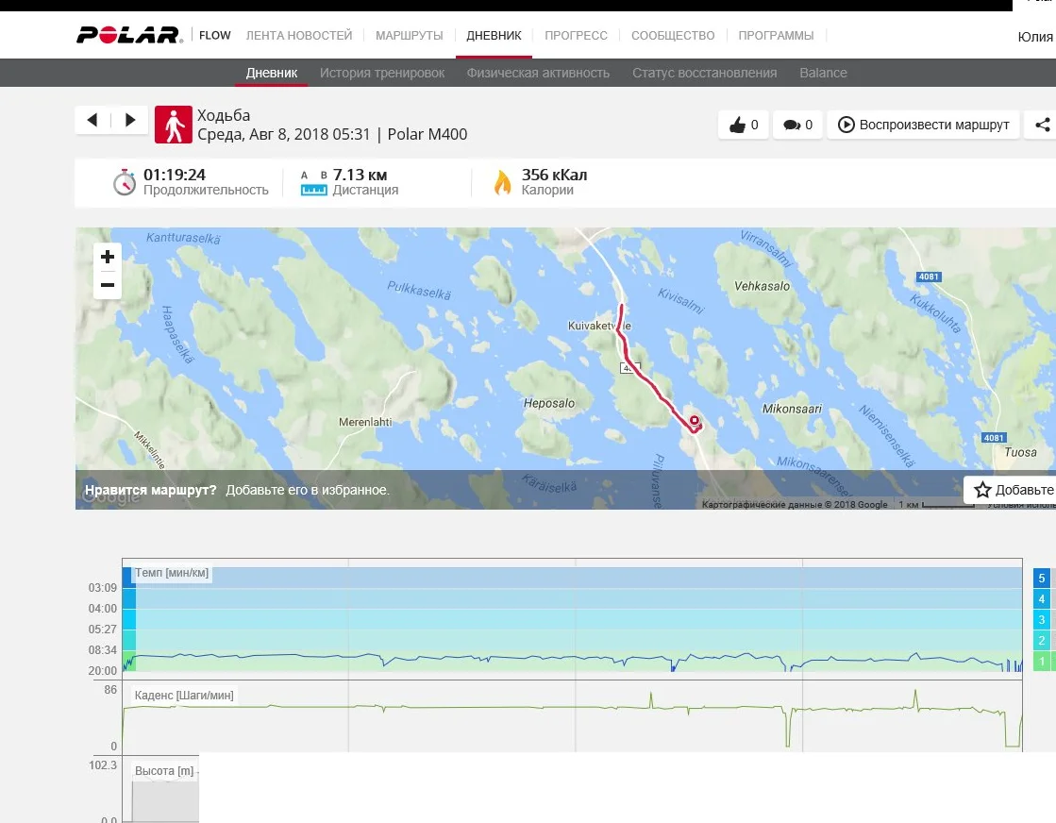Click the Mikonsaari map label
Screen dimensions: 1056x823
[x=792, y=409]
